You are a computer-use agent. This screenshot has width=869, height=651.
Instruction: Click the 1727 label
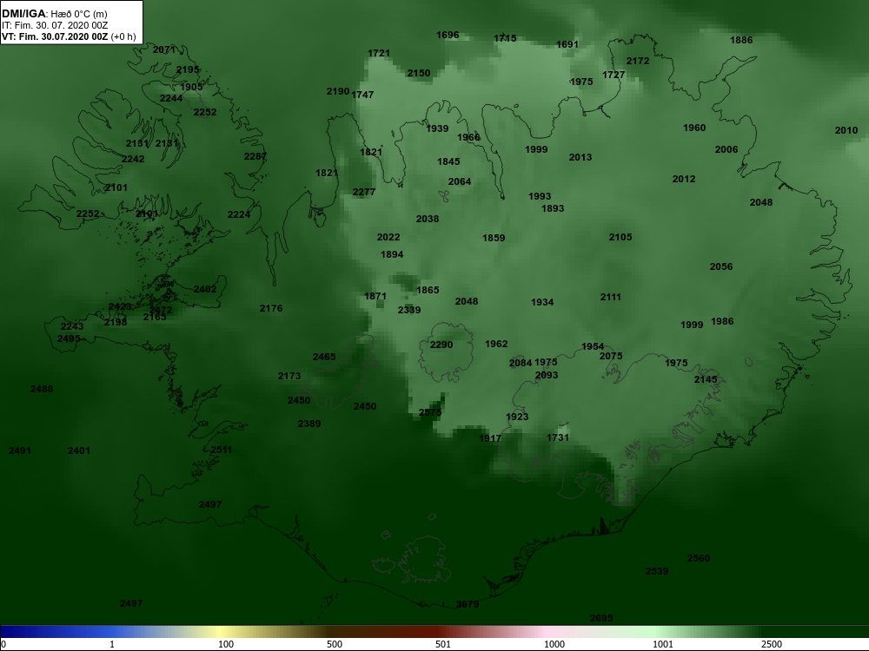pos(614,75)
